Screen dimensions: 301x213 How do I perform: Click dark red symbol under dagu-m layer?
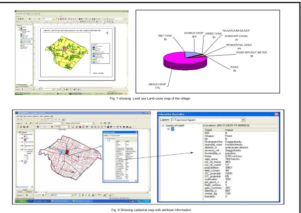[x=25, y=140]
